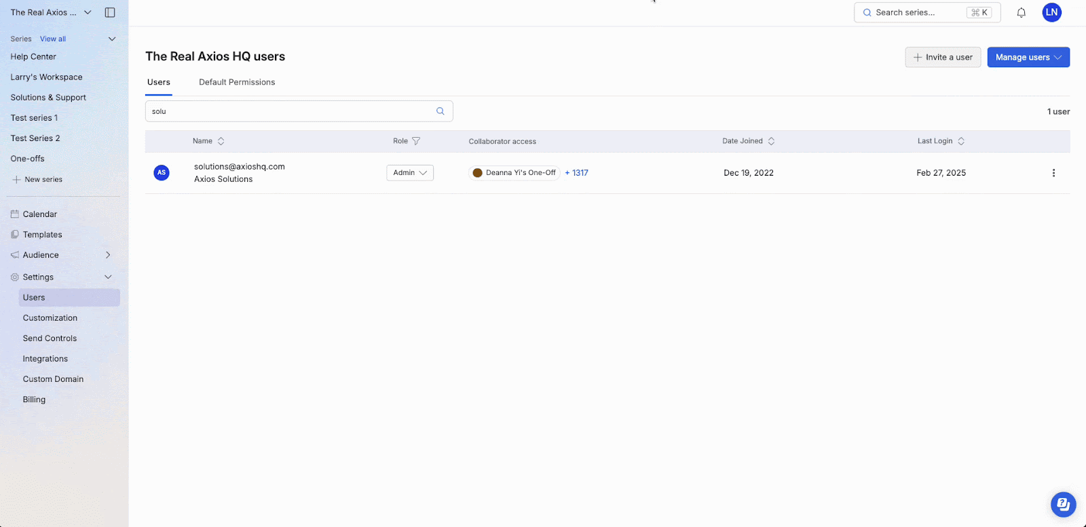Click the Search series input

click(927, 12)
